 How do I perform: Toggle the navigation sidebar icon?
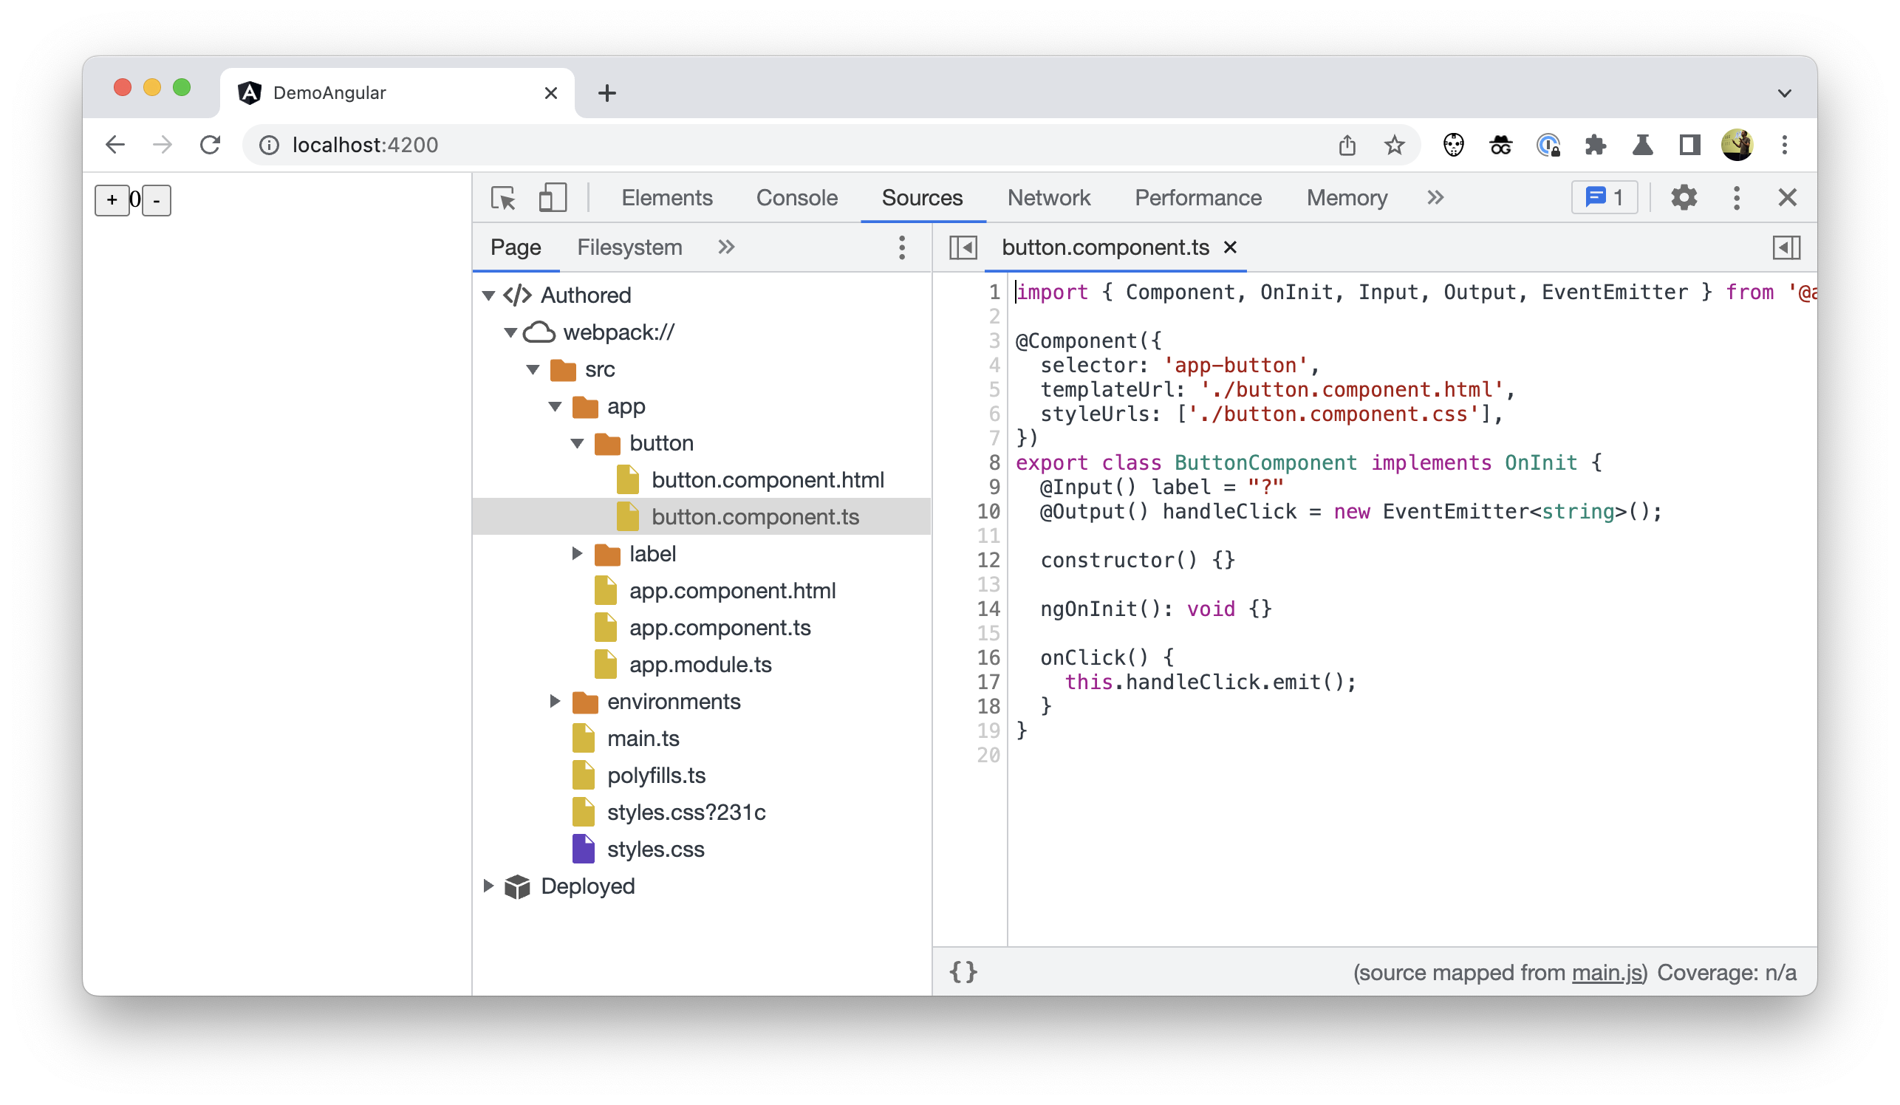964,247
